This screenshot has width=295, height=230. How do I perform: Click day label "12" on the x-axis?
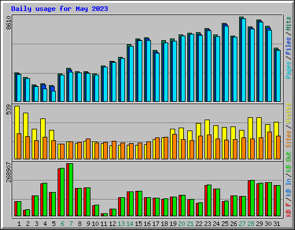click(112, 224)
